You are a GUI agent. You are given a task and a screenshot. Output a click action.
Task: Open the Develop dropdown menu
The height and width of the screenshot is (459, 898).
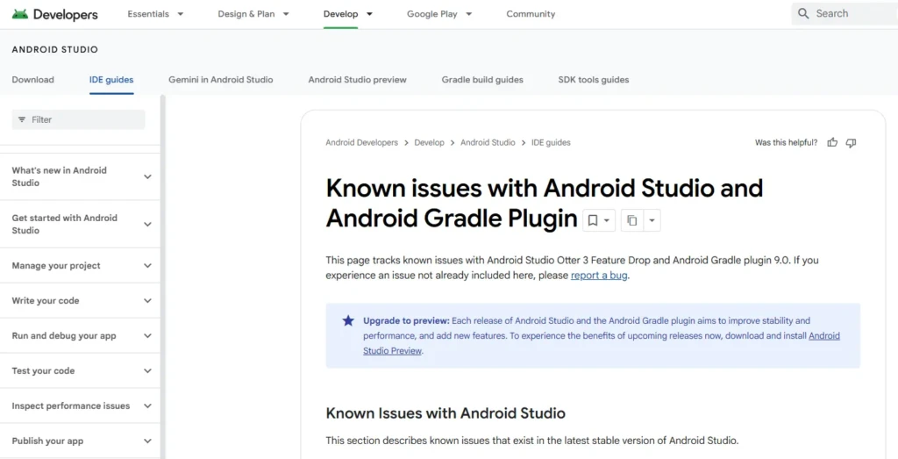click(347, 14)
